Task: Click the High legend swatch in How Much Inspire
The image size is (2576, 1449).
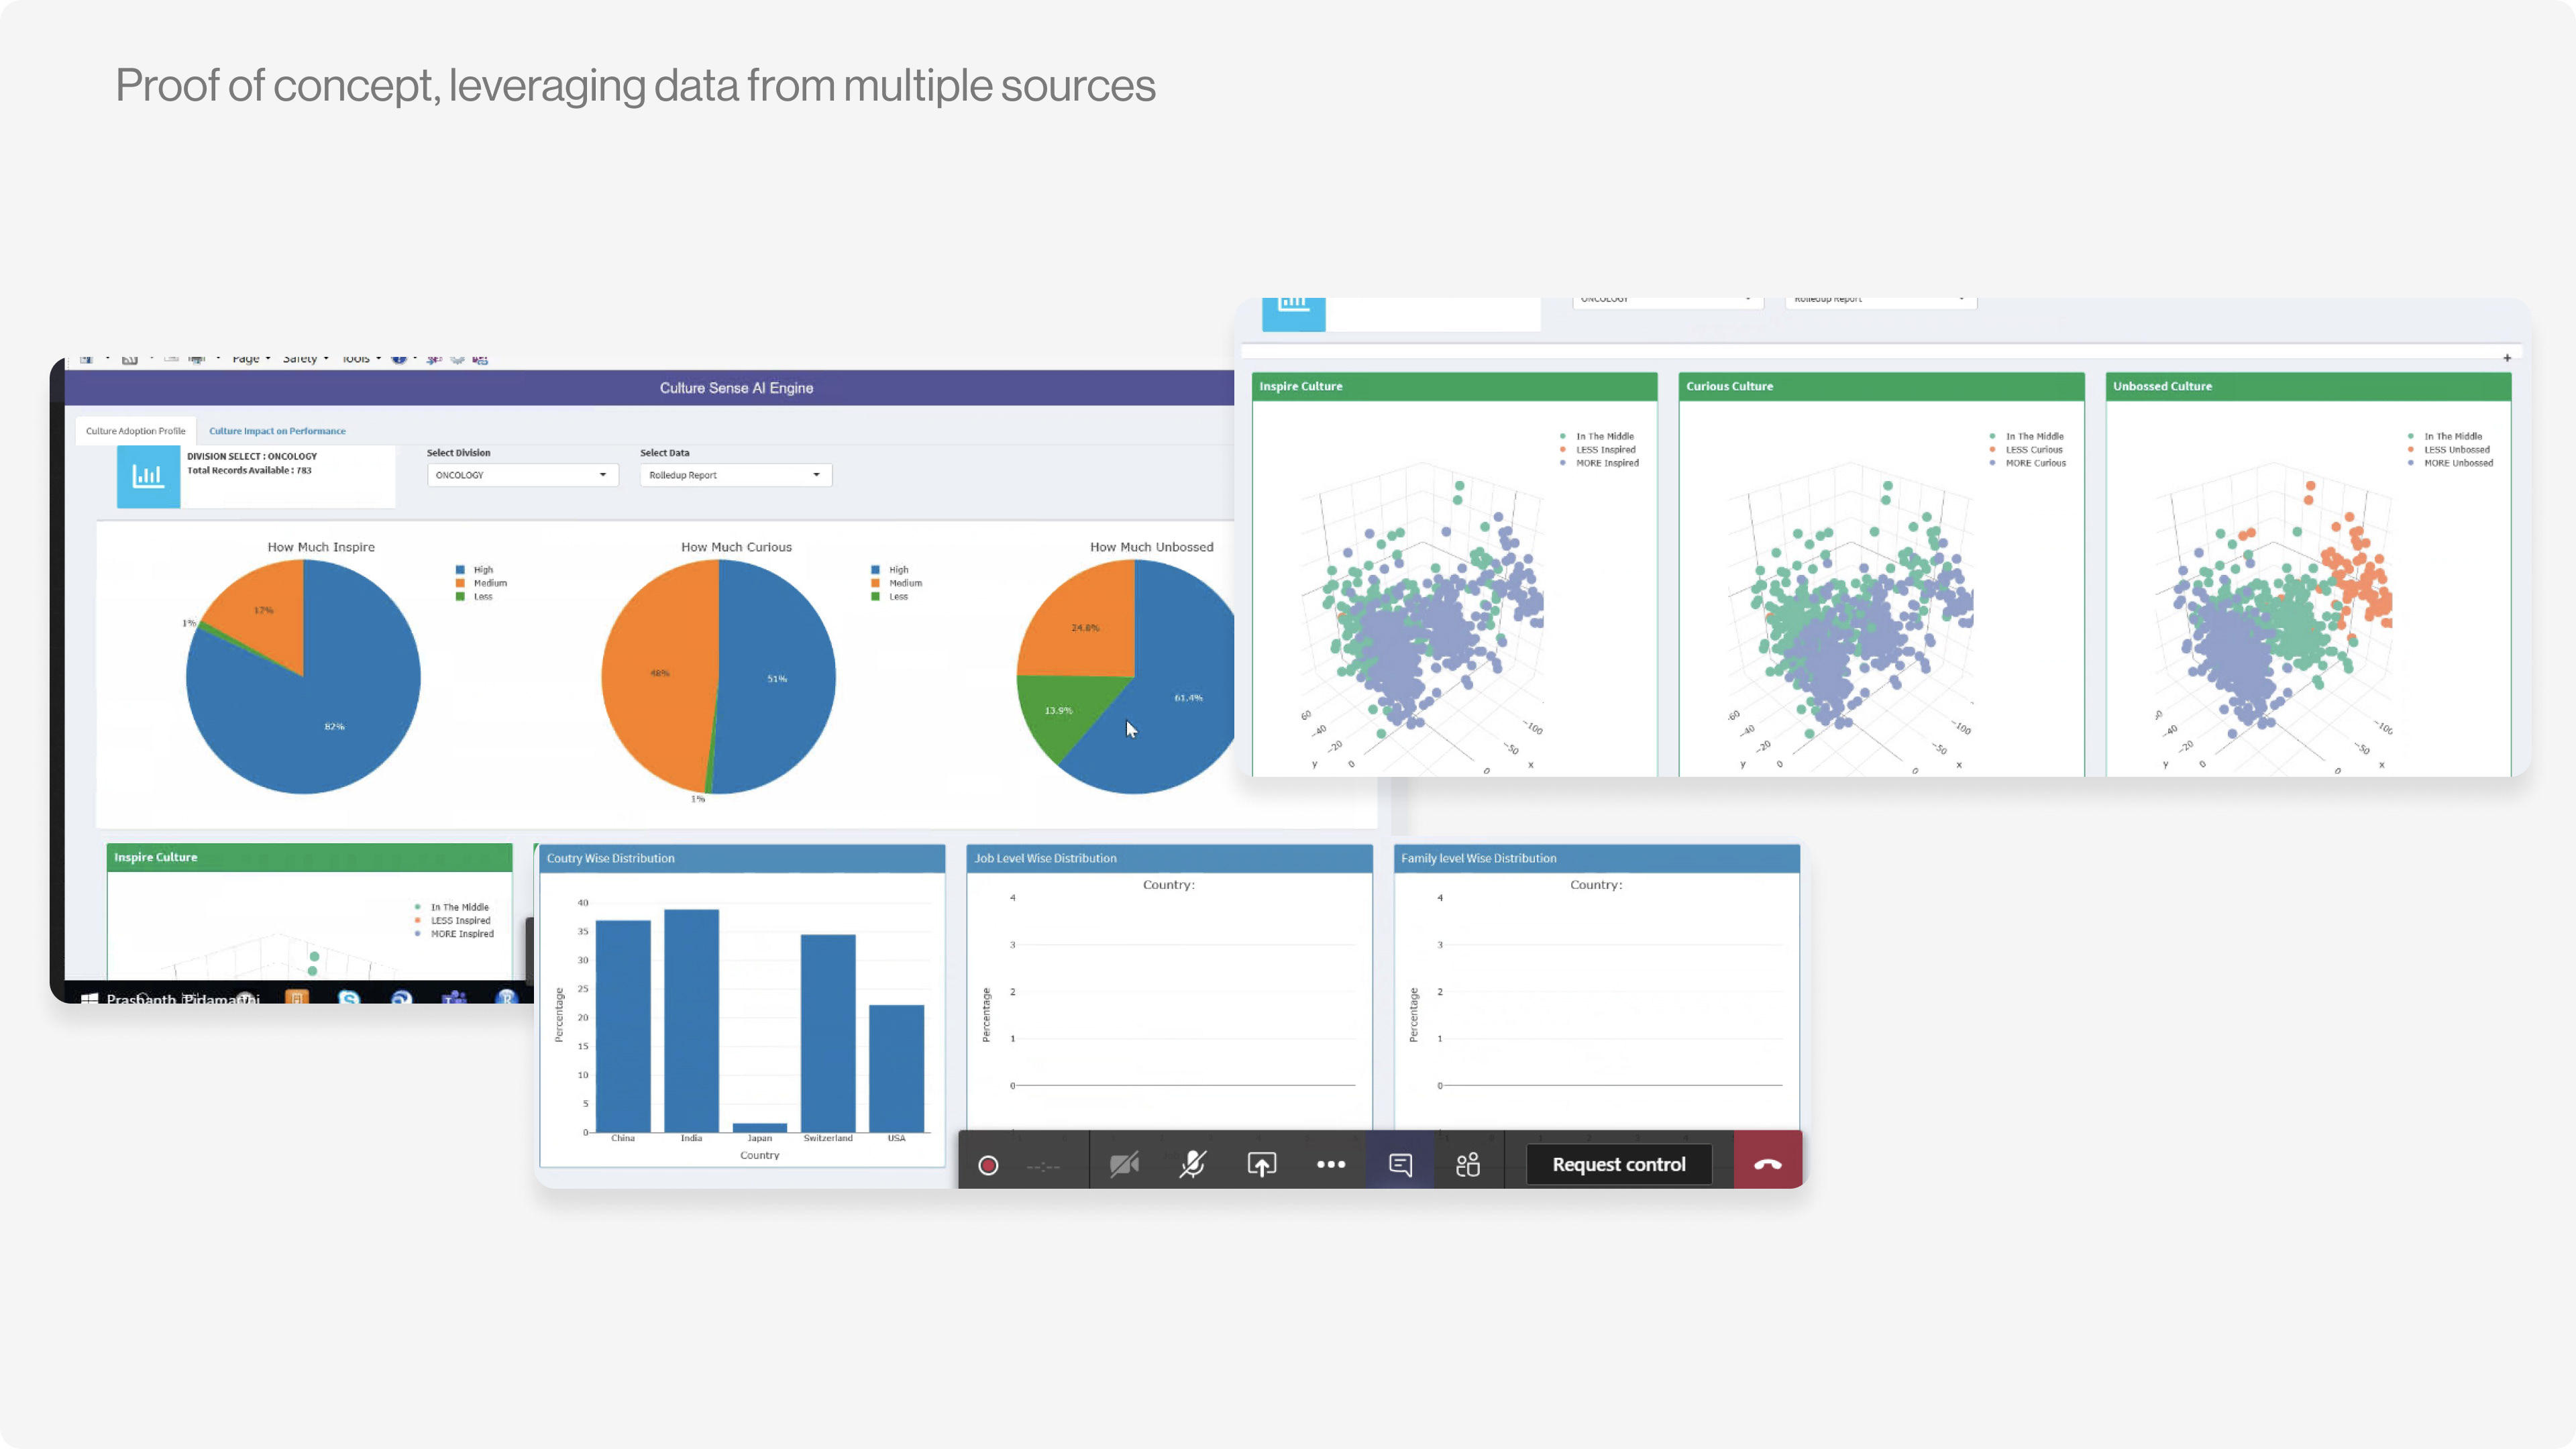Action: (x=460, y=570)
